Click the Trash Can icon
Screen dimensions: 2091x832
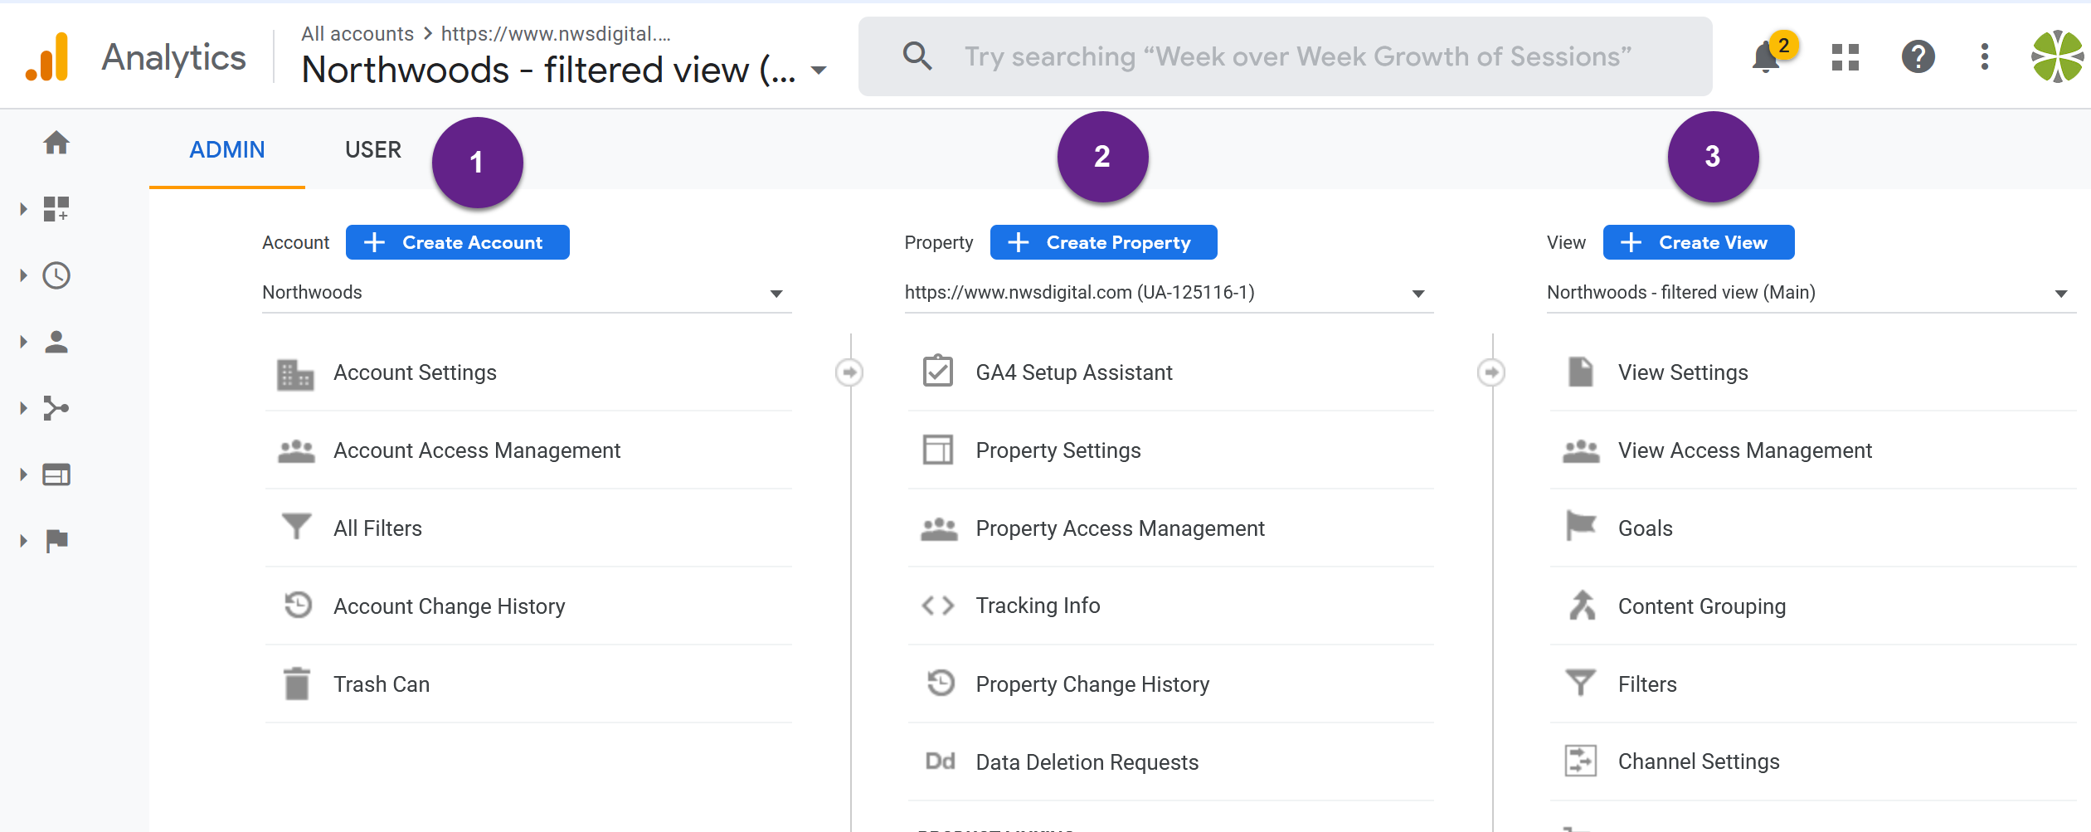[x=297, y=684]
